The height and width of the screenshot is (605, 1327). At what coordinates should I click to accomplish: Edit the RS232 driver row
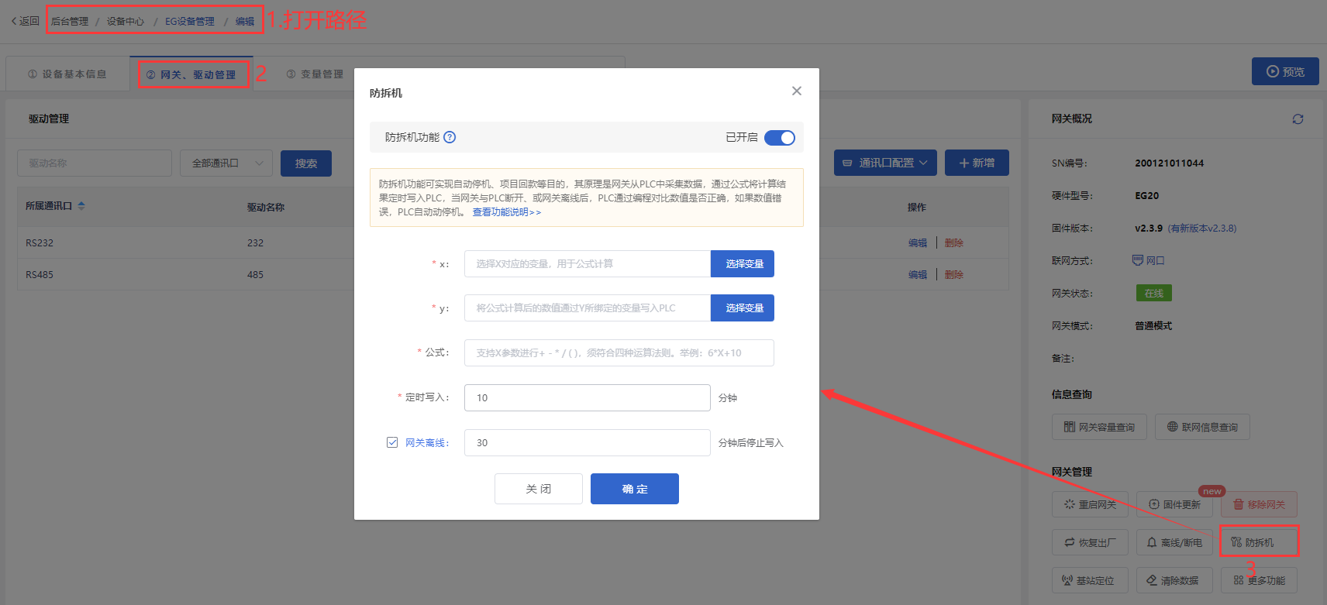pos(918,242)
